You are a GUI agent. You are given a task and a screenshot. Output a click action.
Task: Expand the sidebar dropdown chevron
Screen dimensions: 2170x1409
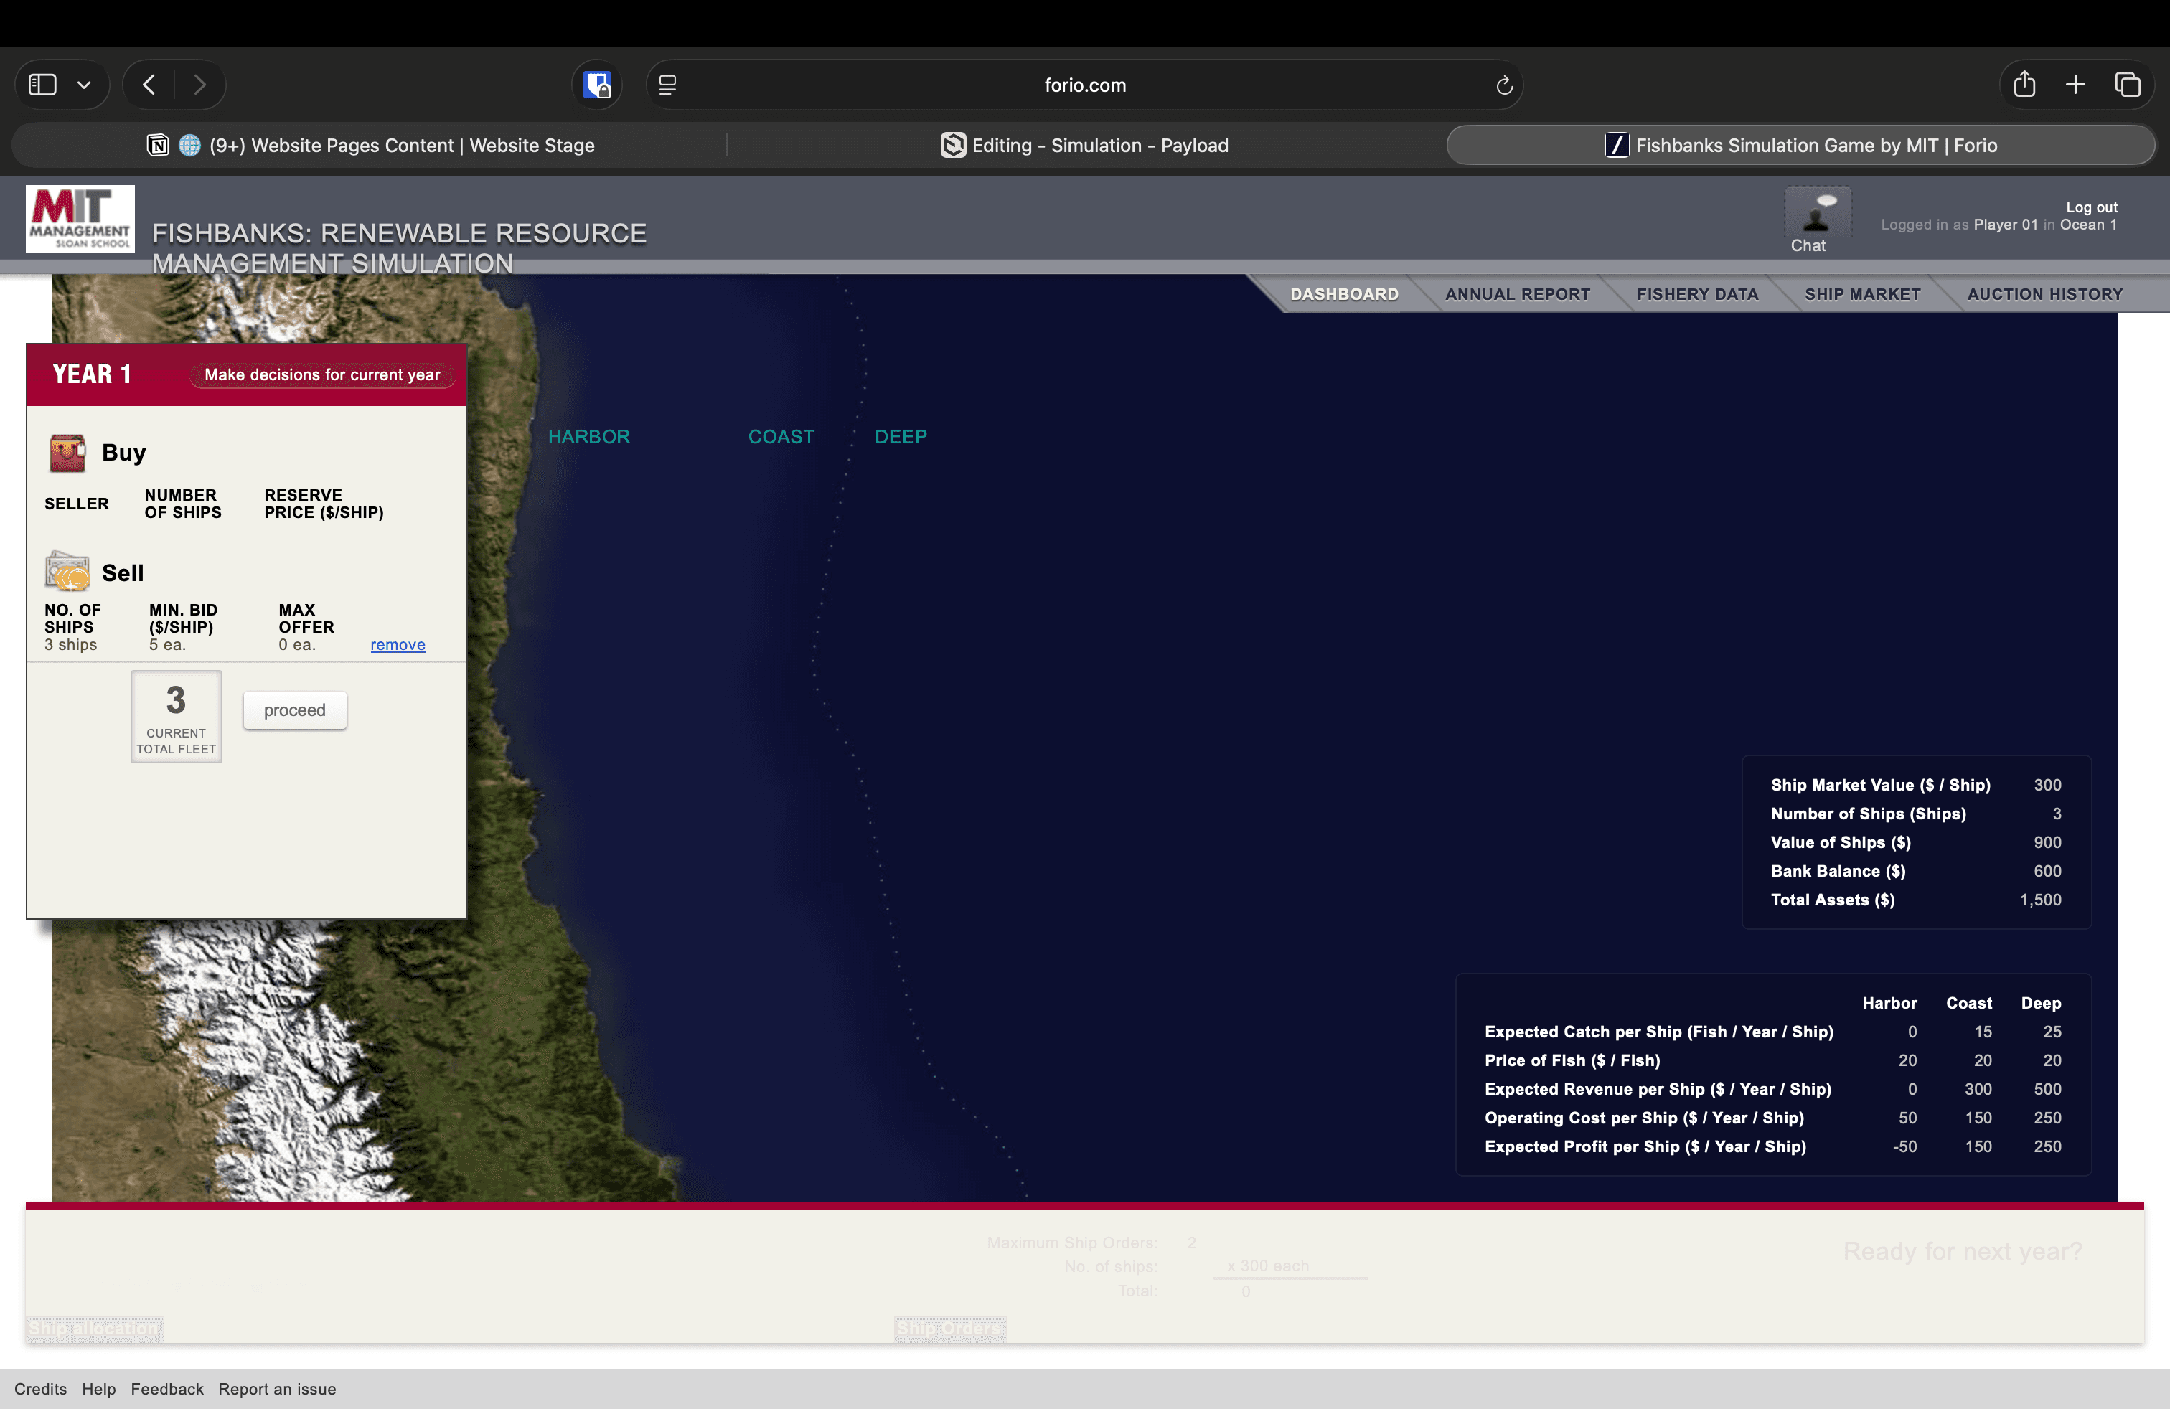click(x=84, y=85)
